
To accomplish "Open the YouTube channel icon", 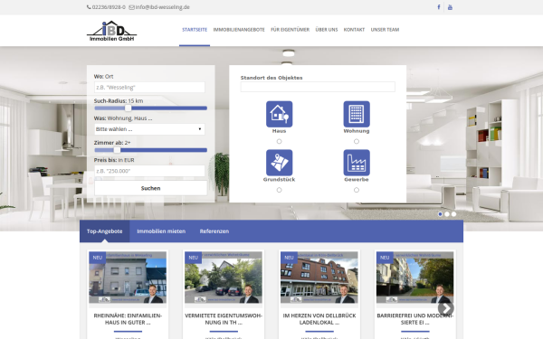I will 450,7.
